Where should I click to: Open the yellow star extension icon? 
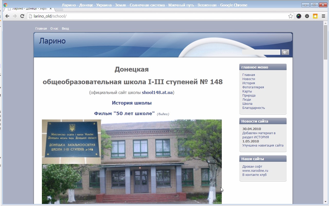point(315,16)
